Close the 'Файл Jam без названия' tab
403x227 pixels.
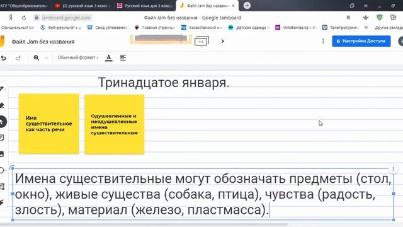coord(234,6)
